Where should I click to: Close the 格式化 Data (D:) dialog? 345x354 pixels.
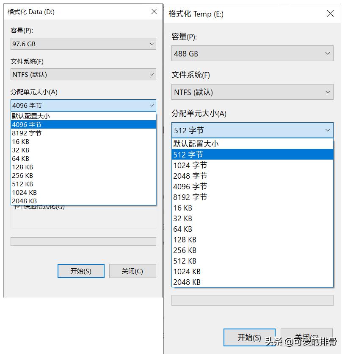154,11
